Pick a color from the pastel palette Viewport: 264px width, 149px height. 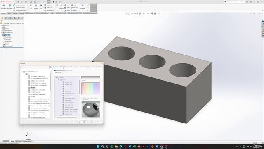[x=91, y=89]
